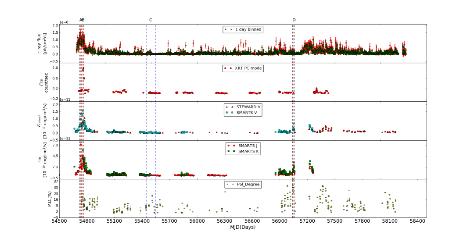Click the 'D' epoch label above plot
Viewport: 474px width, 242px height.
pyautogui.click(x=294, y=20)
